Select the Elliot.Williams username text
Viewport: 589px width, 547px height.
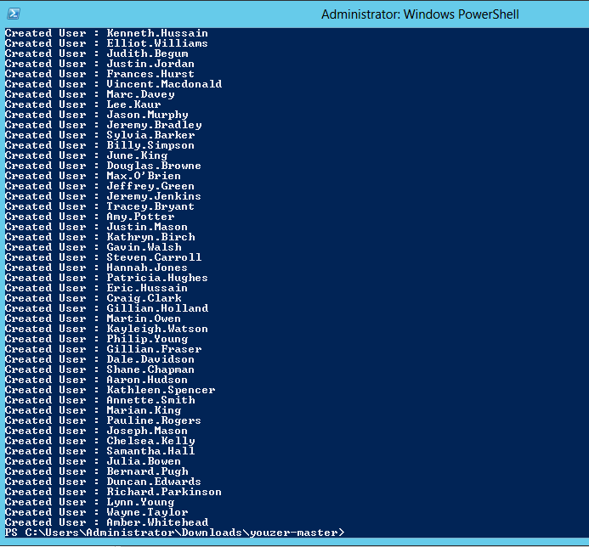pyautogui.click(x=156, y=43)
